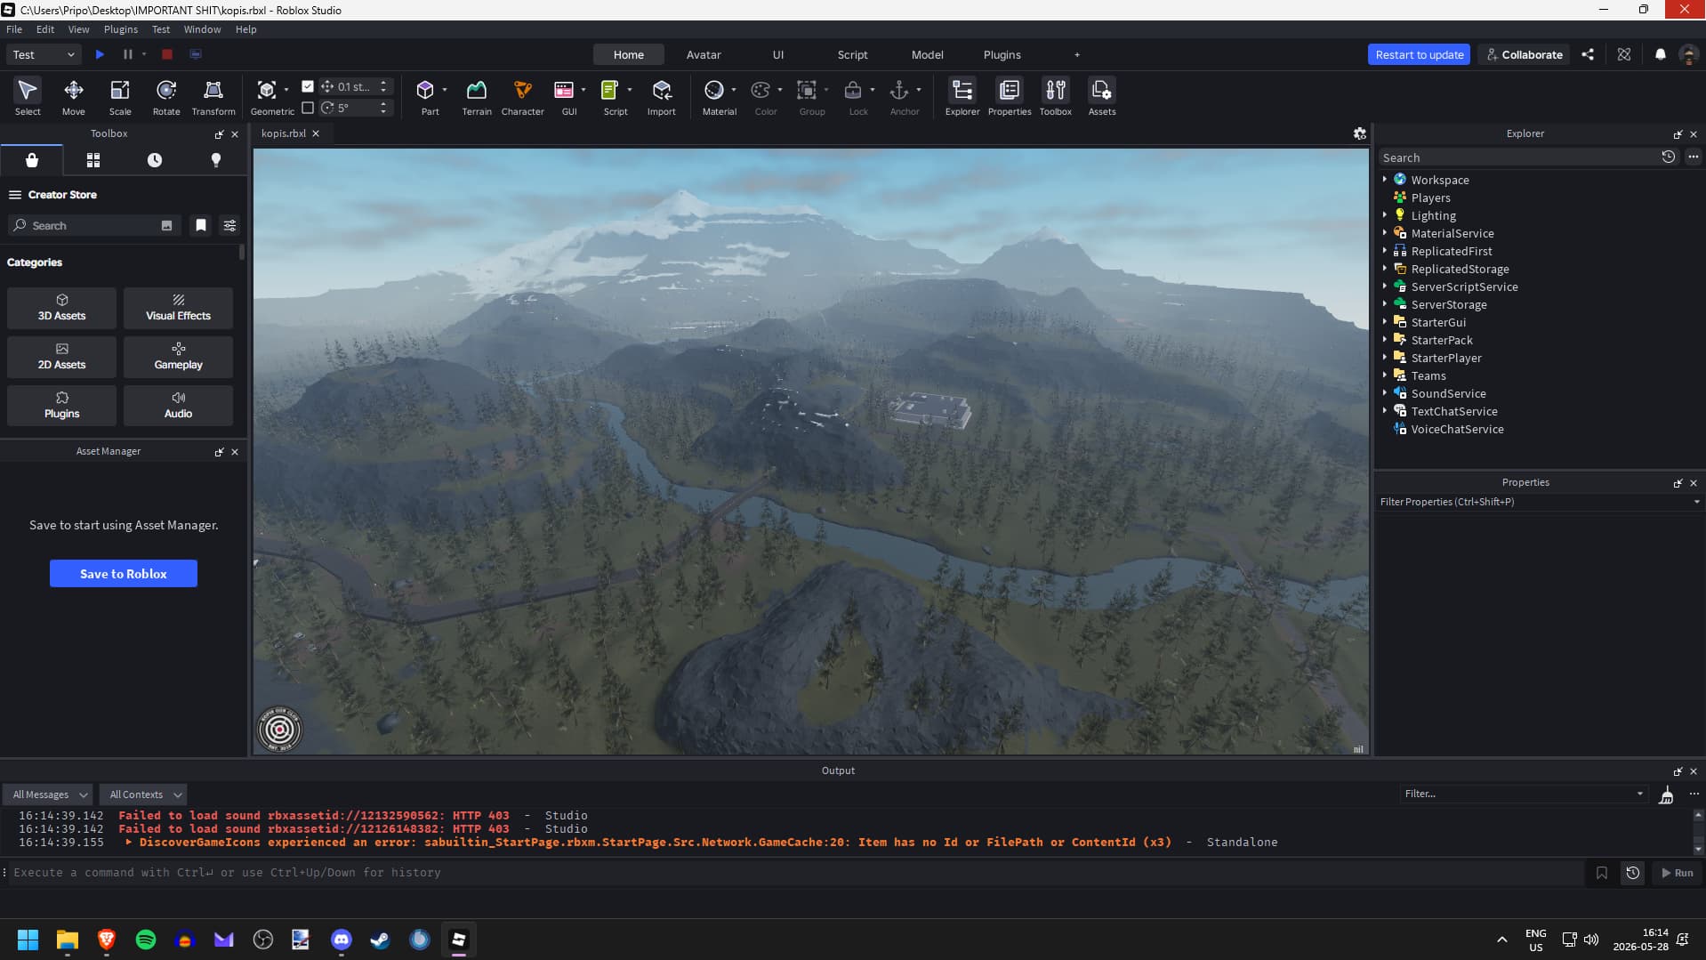Open the Assets manager button
Screen dimensions: 1706x960
pyautogui.click(x=1102, y=97)
